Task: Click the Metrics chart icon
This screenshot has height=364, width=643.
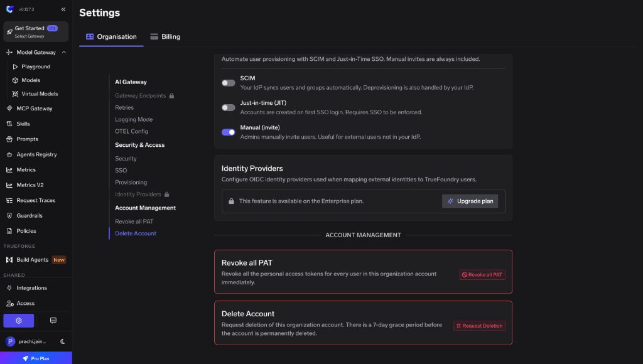Action: 9,169
